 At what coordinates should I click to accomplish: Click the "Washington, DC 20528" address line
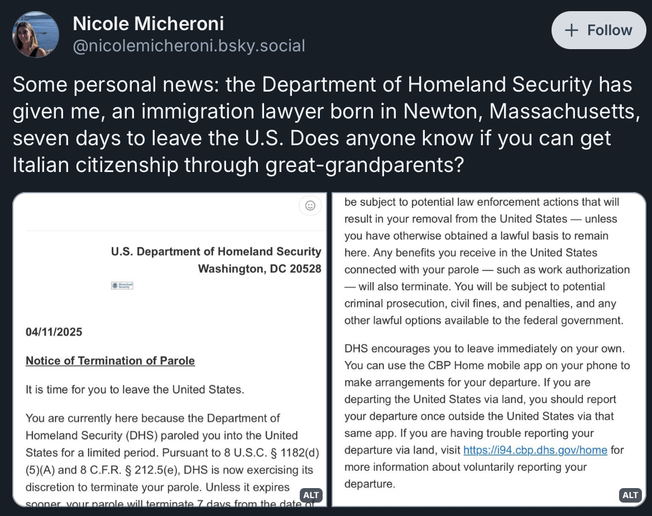click(260, 269)
